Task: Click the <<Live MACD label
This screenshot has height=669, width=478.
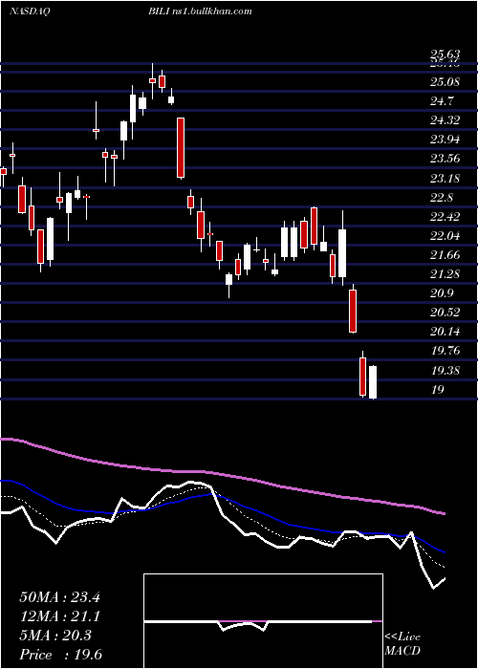Action: click(402, 644)
